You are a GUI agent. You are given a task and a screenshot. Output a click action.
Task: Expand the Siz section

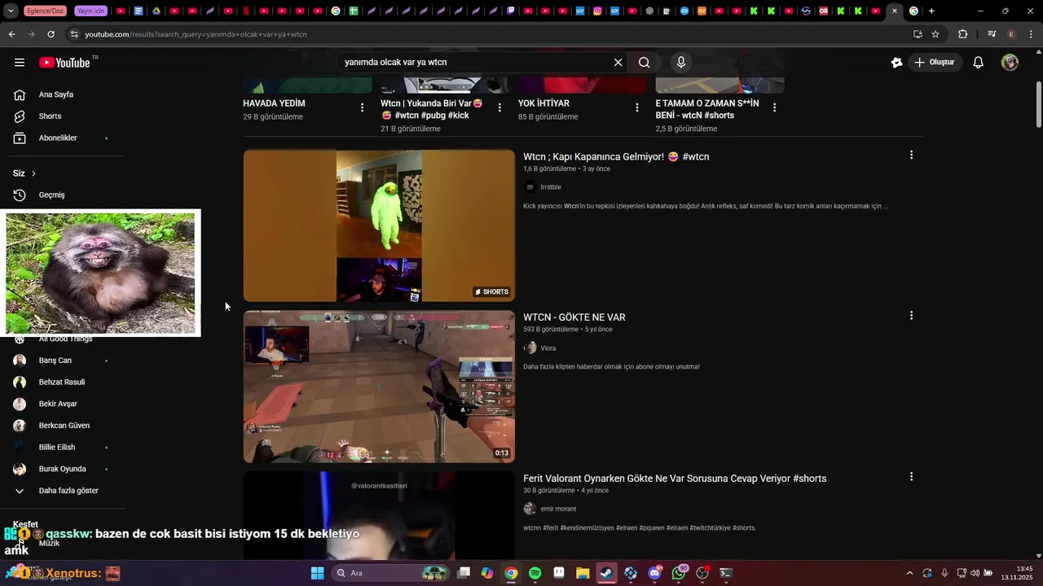(x=24, y=173)
